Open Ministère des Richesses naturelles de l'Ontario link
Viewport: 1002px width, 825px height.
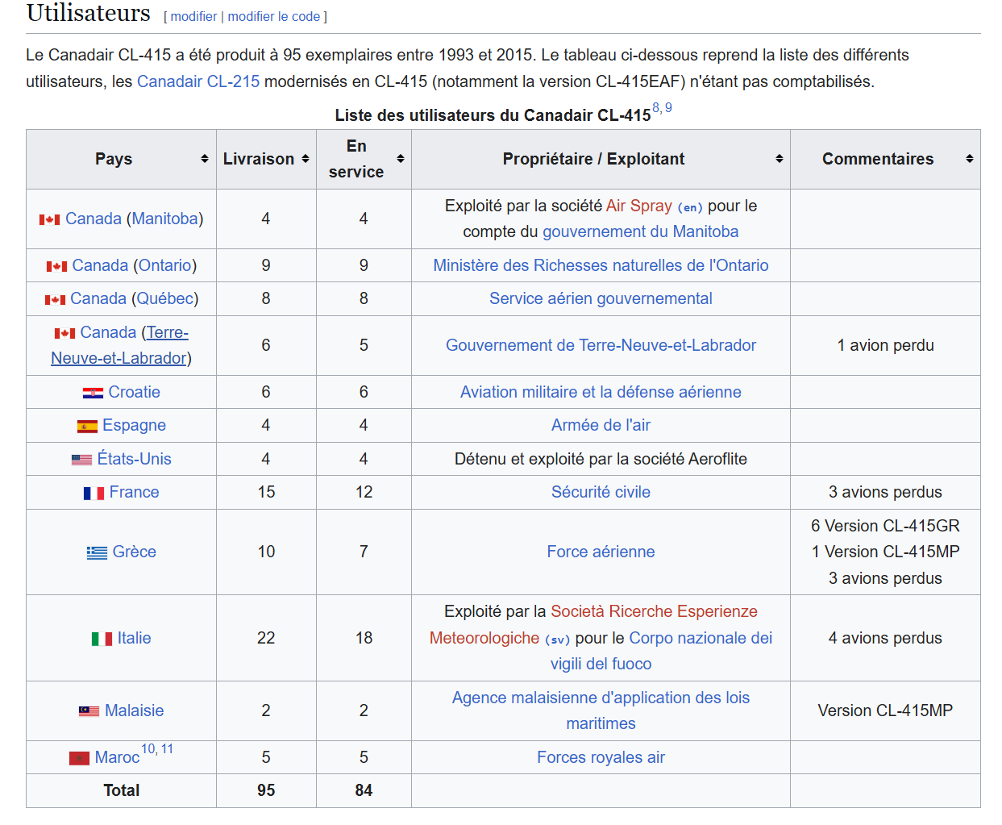point(601,265)
